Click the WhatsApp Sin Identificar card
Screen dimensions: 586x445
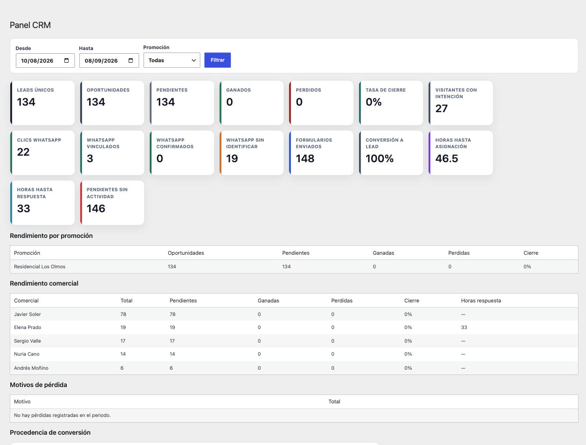pos(252,153)
